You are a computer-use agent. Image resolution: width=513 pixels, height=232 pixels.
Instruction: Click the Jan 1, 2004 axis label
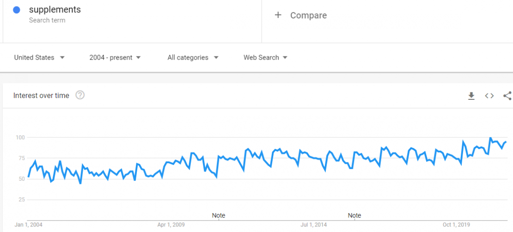[x=29, y=225]
